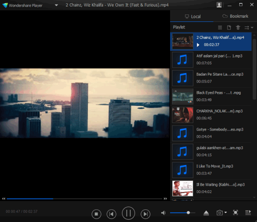Select Ill Be Waiting track
Screen dimensions: 257x222
(211, 188)
